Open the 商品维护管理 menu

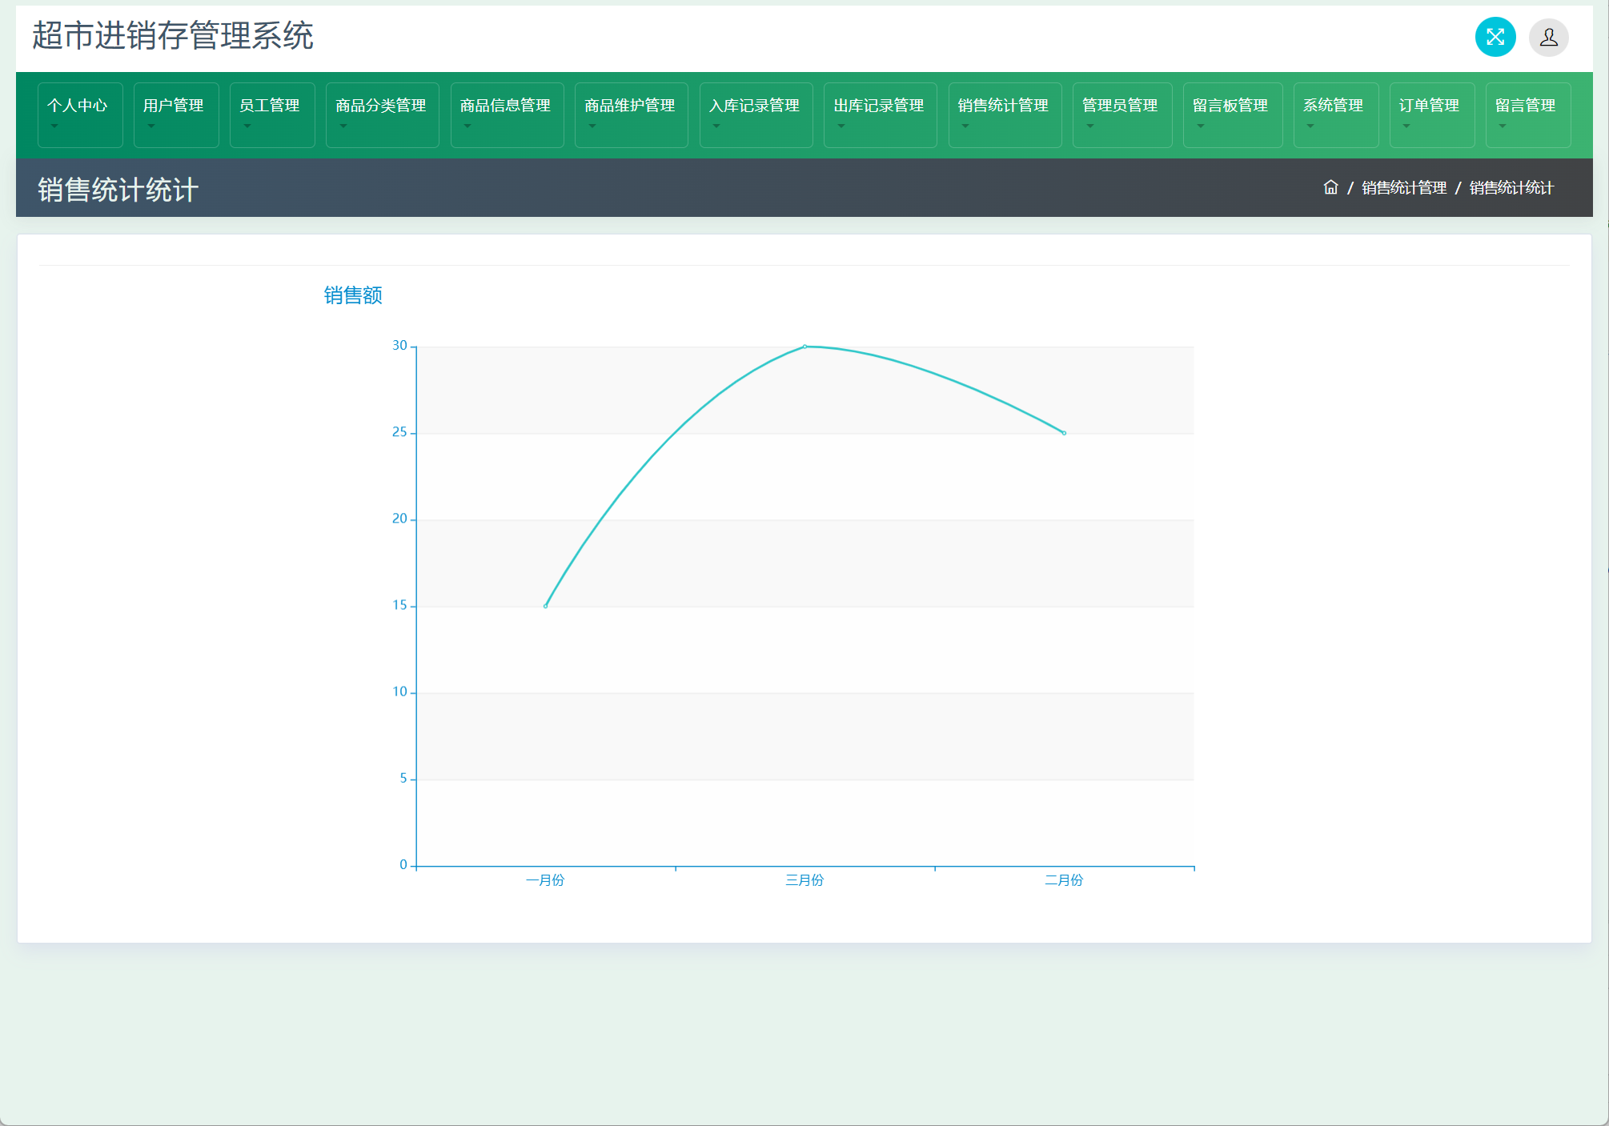630,106
